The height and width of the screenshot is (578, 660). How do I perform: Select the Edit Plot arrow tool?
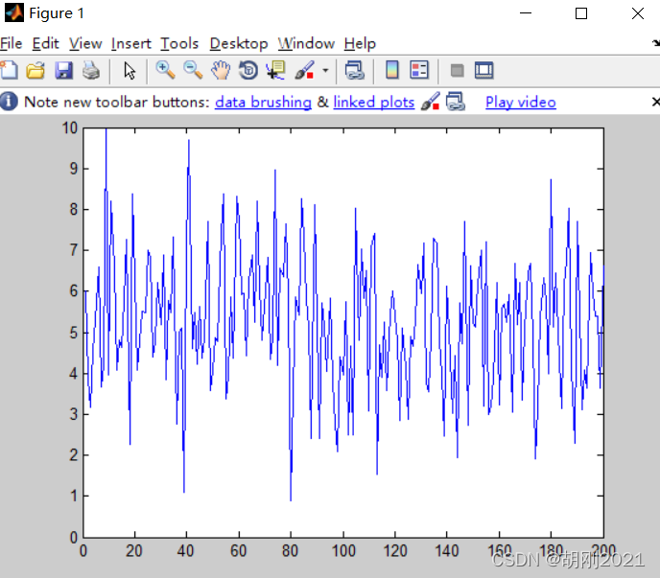130,70
